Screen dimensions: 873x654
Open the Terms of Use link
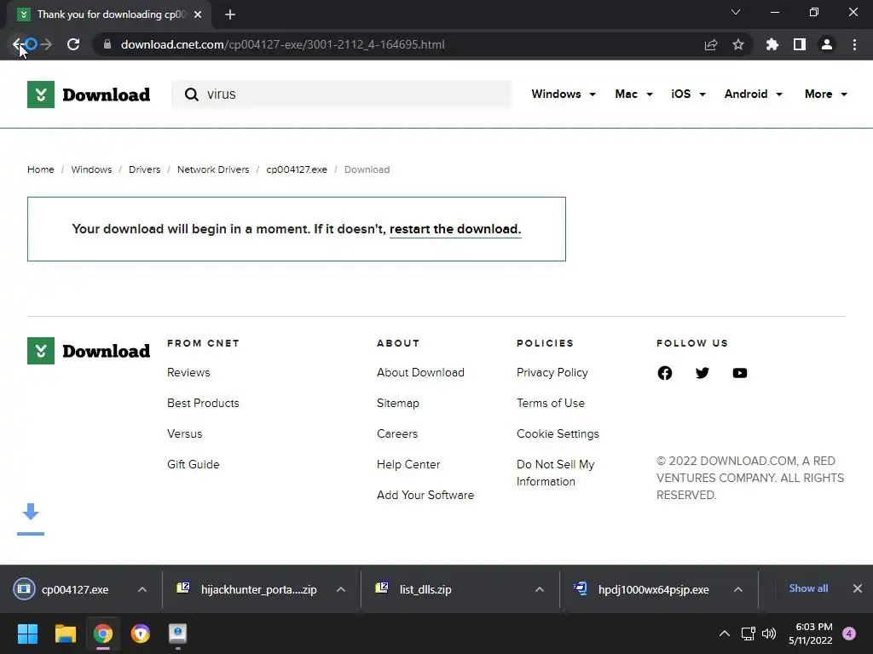click(x=551, y=403)
